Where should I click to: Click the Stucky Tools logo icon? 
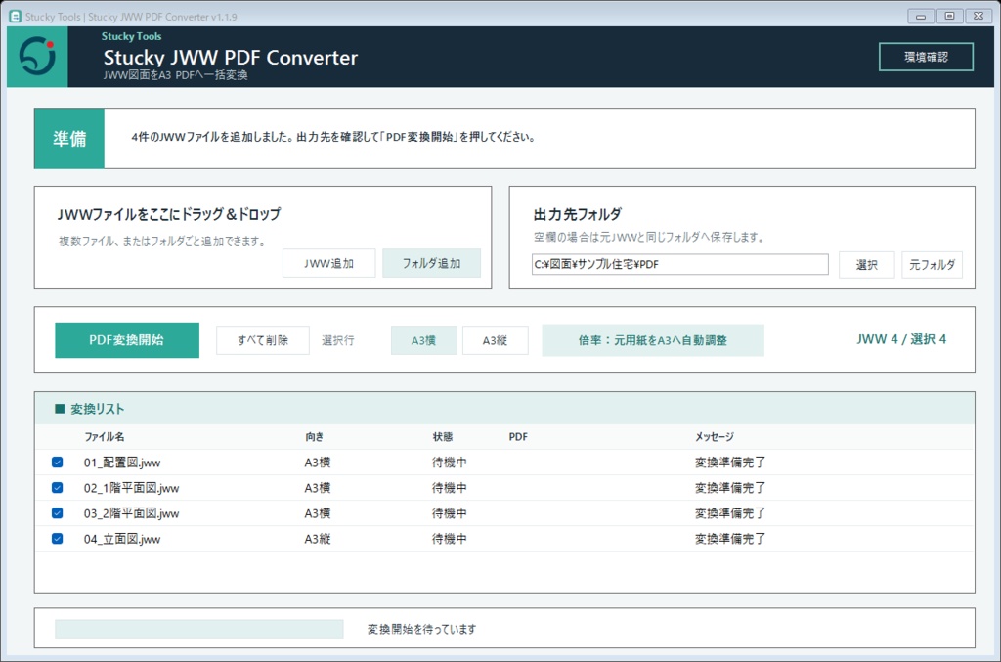coord(37,56)
